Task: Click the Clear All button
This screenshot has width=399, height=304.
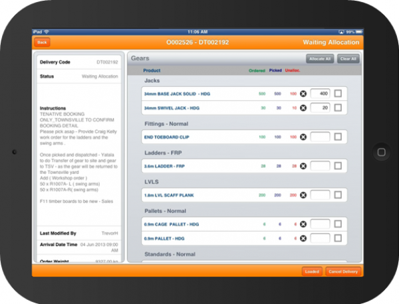Action: [348, 58]
